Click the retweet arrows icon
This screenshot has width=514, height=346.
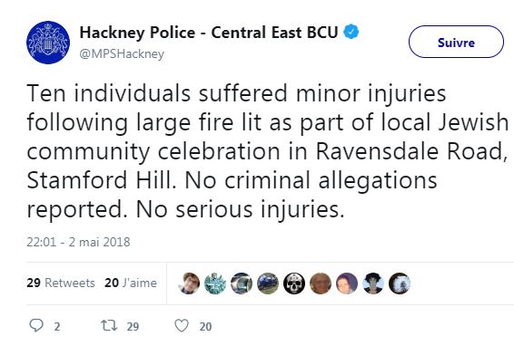point(108,326)
